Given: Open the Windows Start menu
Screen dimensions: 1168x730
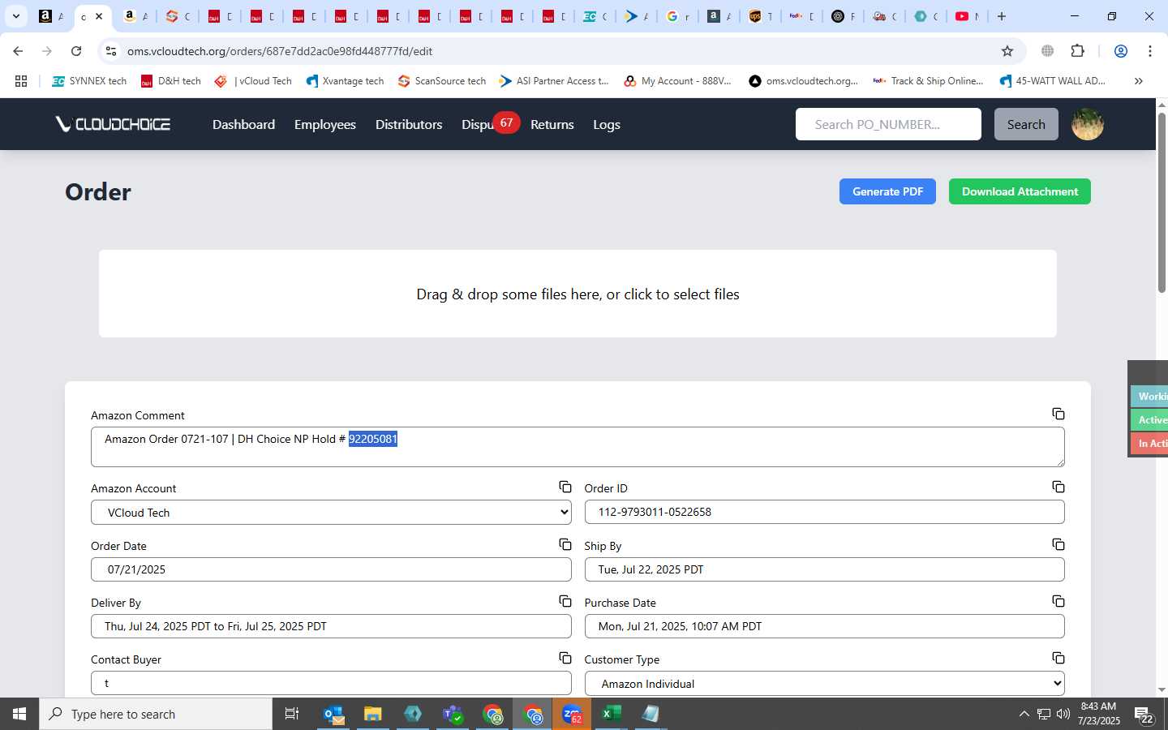Looking at the screenshot, I should [19, 714].
